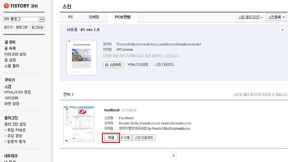
Task: Open HTML/CSS편집 for current skin
Action: tap(138, 65)
